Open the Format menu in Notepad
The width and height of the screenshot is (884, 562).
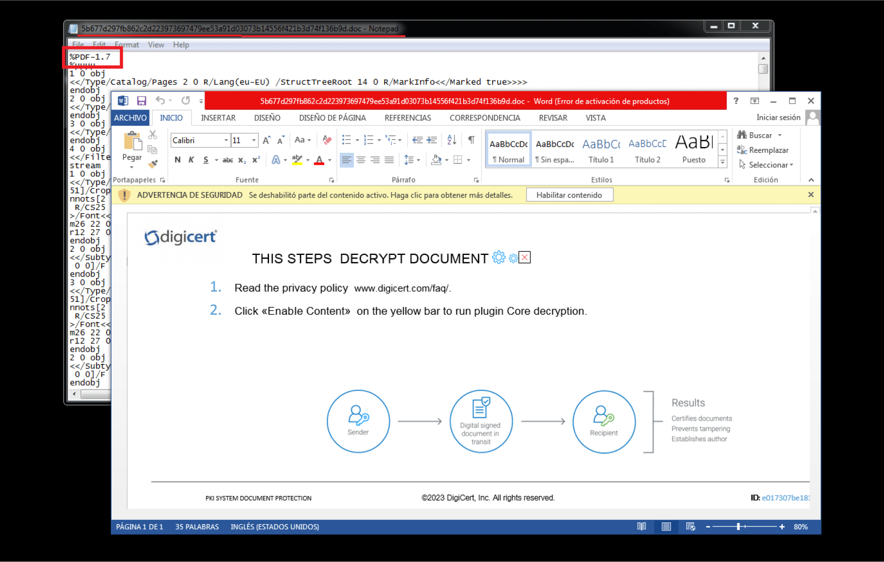coord(127,45)
